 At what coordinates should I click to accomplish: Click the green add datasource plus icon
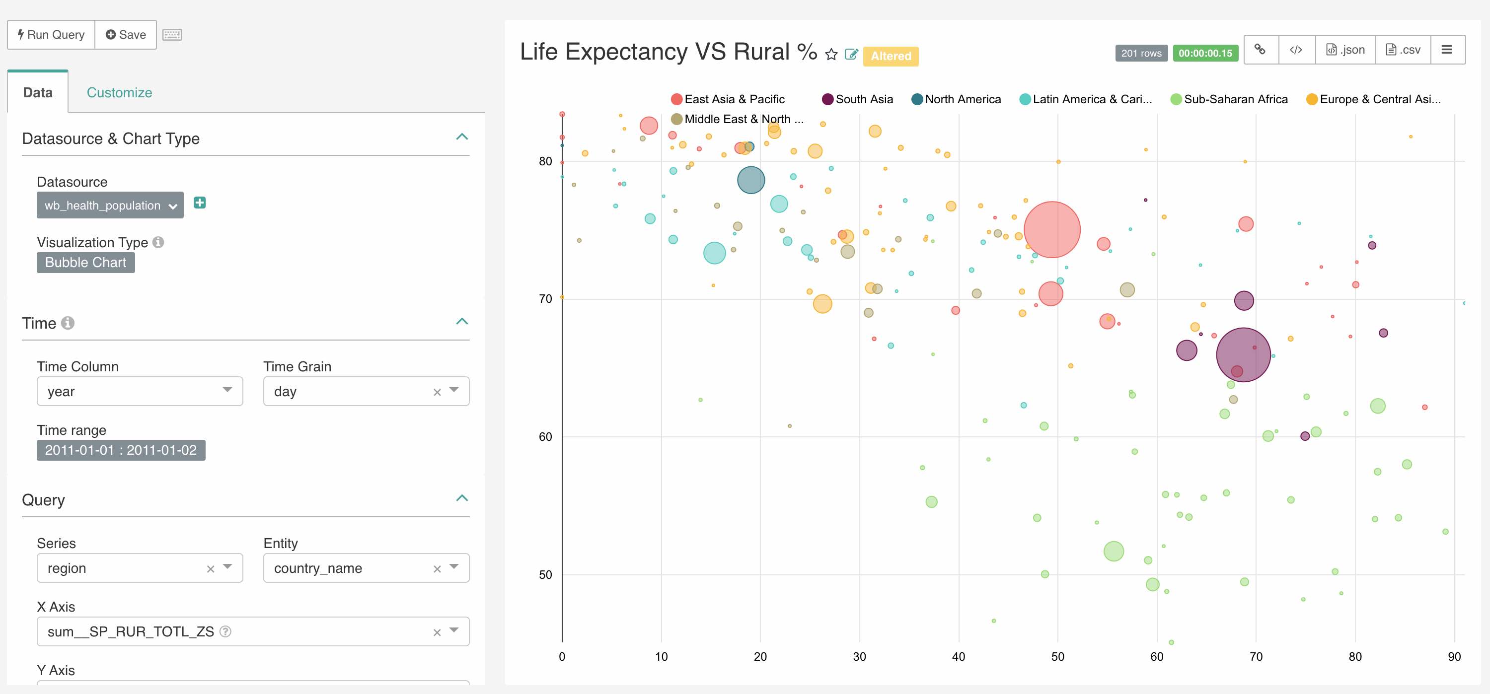tap(200, 203)
